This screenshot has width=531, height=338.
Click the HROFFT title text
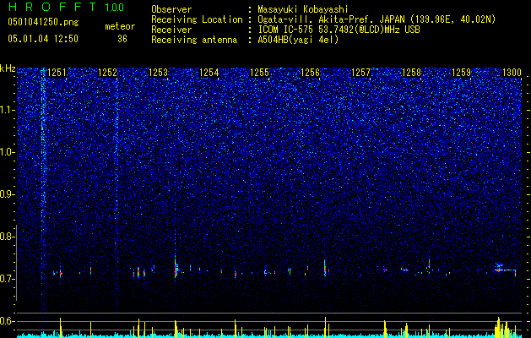52,7
